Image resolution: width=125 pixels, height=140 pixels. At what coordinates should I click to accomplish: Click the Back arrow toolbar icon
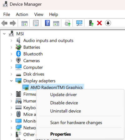coord(4,23)
